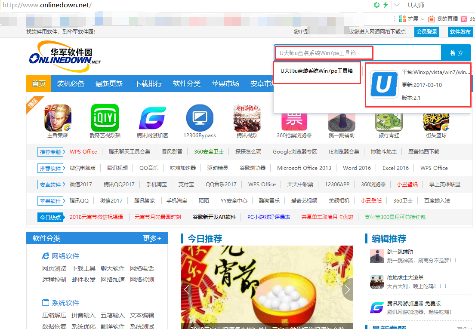Click the blue U大师 icon in suggestions
This screenshot has height=329, width=475.
383,84
